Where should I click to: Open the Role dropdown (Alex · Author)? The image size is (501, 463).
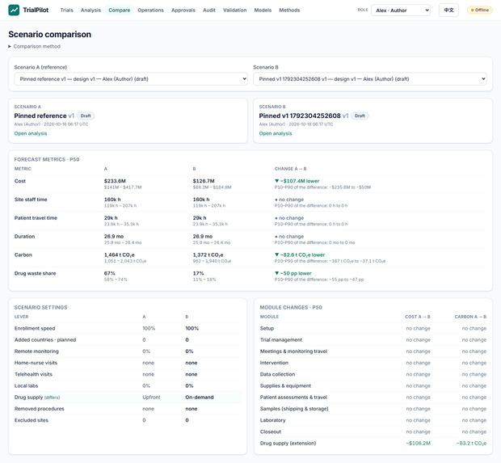coord(401,11)
